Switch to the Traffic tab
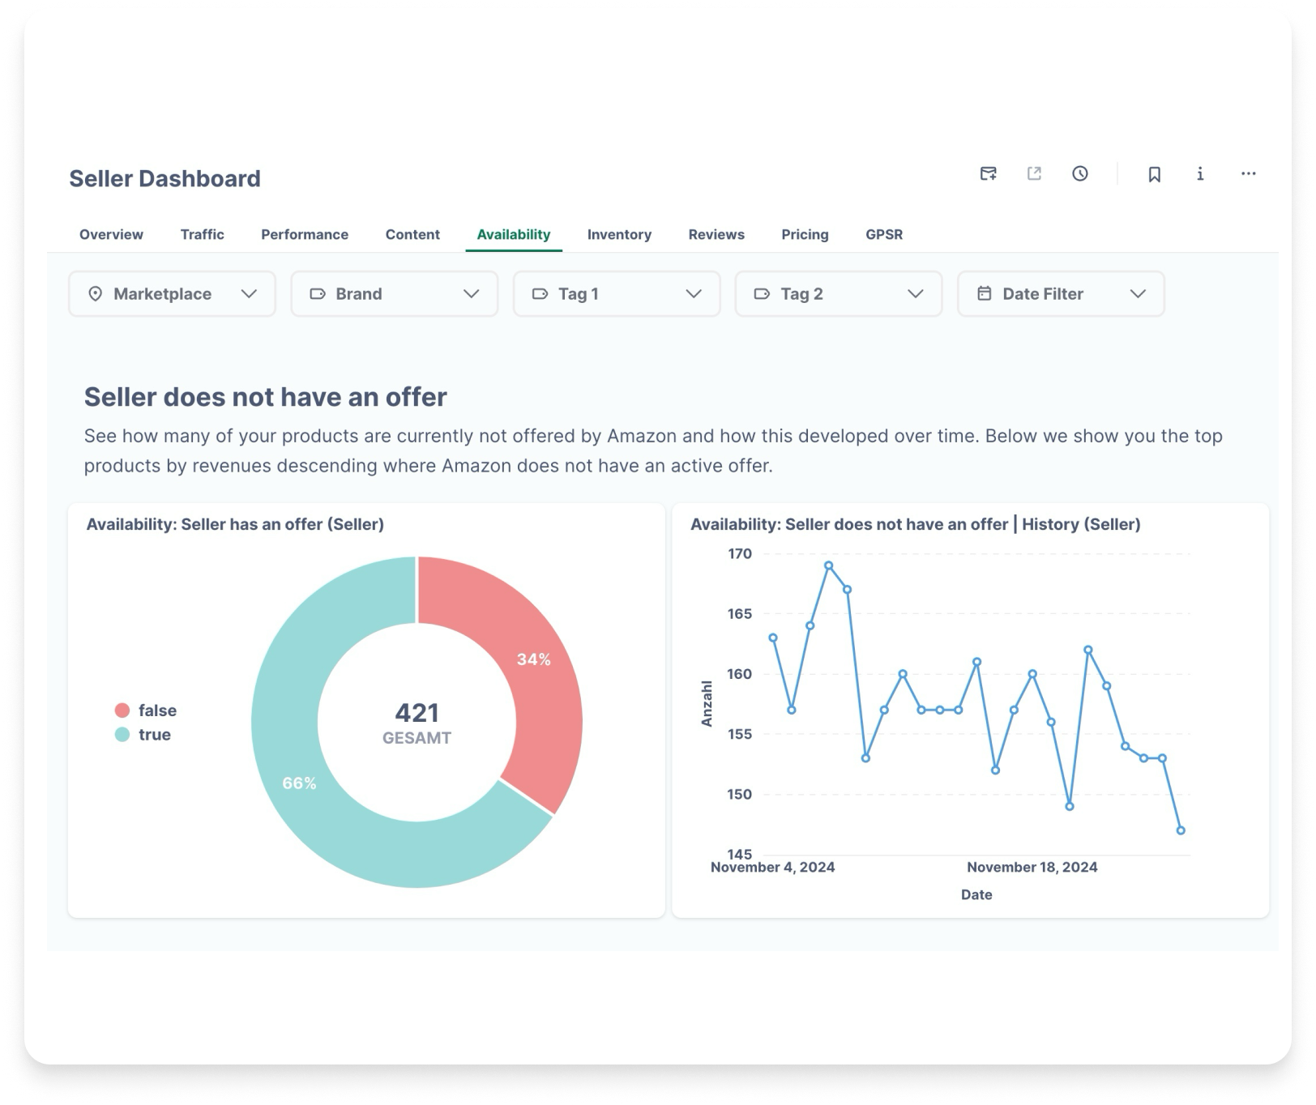The height and width of the screenshot is (1105, 1316). (203, 234)
